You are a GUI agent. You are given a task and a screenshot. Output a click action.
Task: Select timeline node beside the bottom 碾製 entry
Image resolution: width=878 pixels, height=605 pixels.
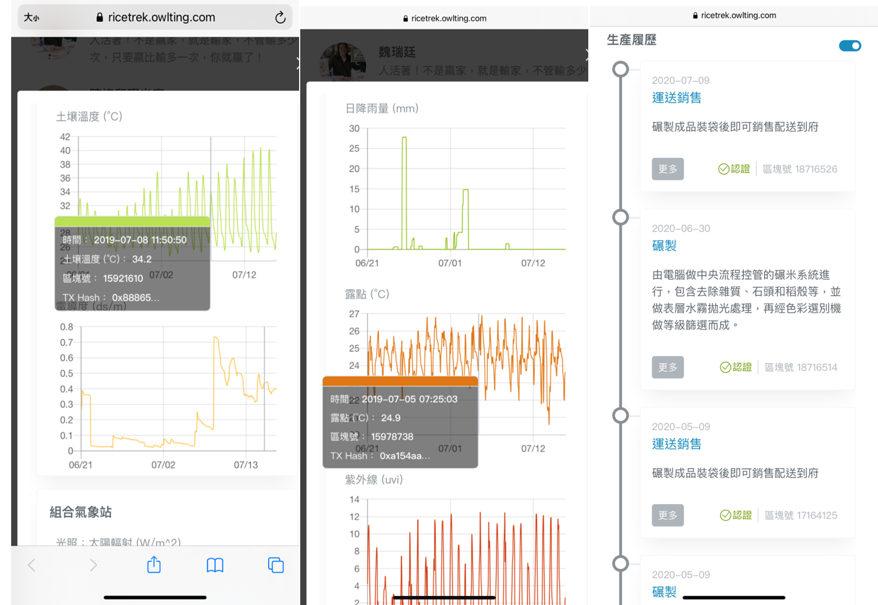(x=620, y=563)
